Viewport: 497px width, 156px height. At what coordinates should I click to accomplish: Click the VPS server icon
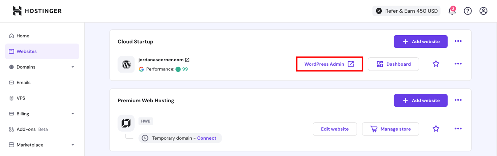tap(12, 98)
